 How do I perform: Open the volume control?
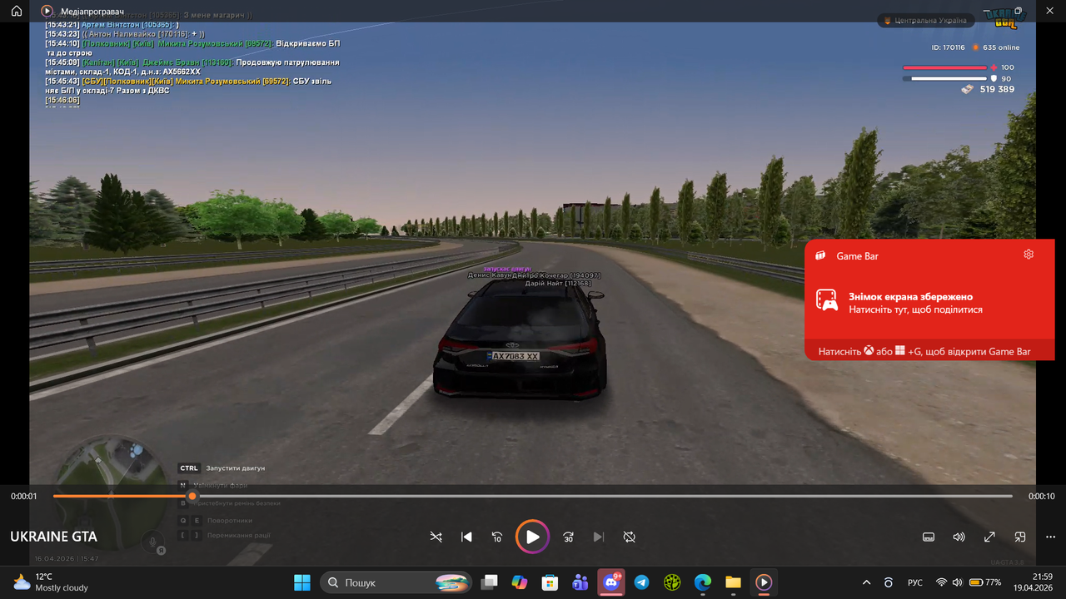click(959, 537)
